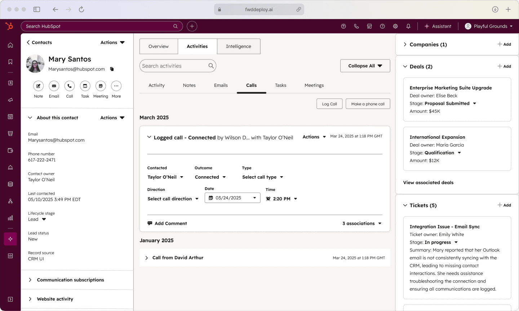Select the Notes activity filter tab
519x311 pixels.
[189, 85]
